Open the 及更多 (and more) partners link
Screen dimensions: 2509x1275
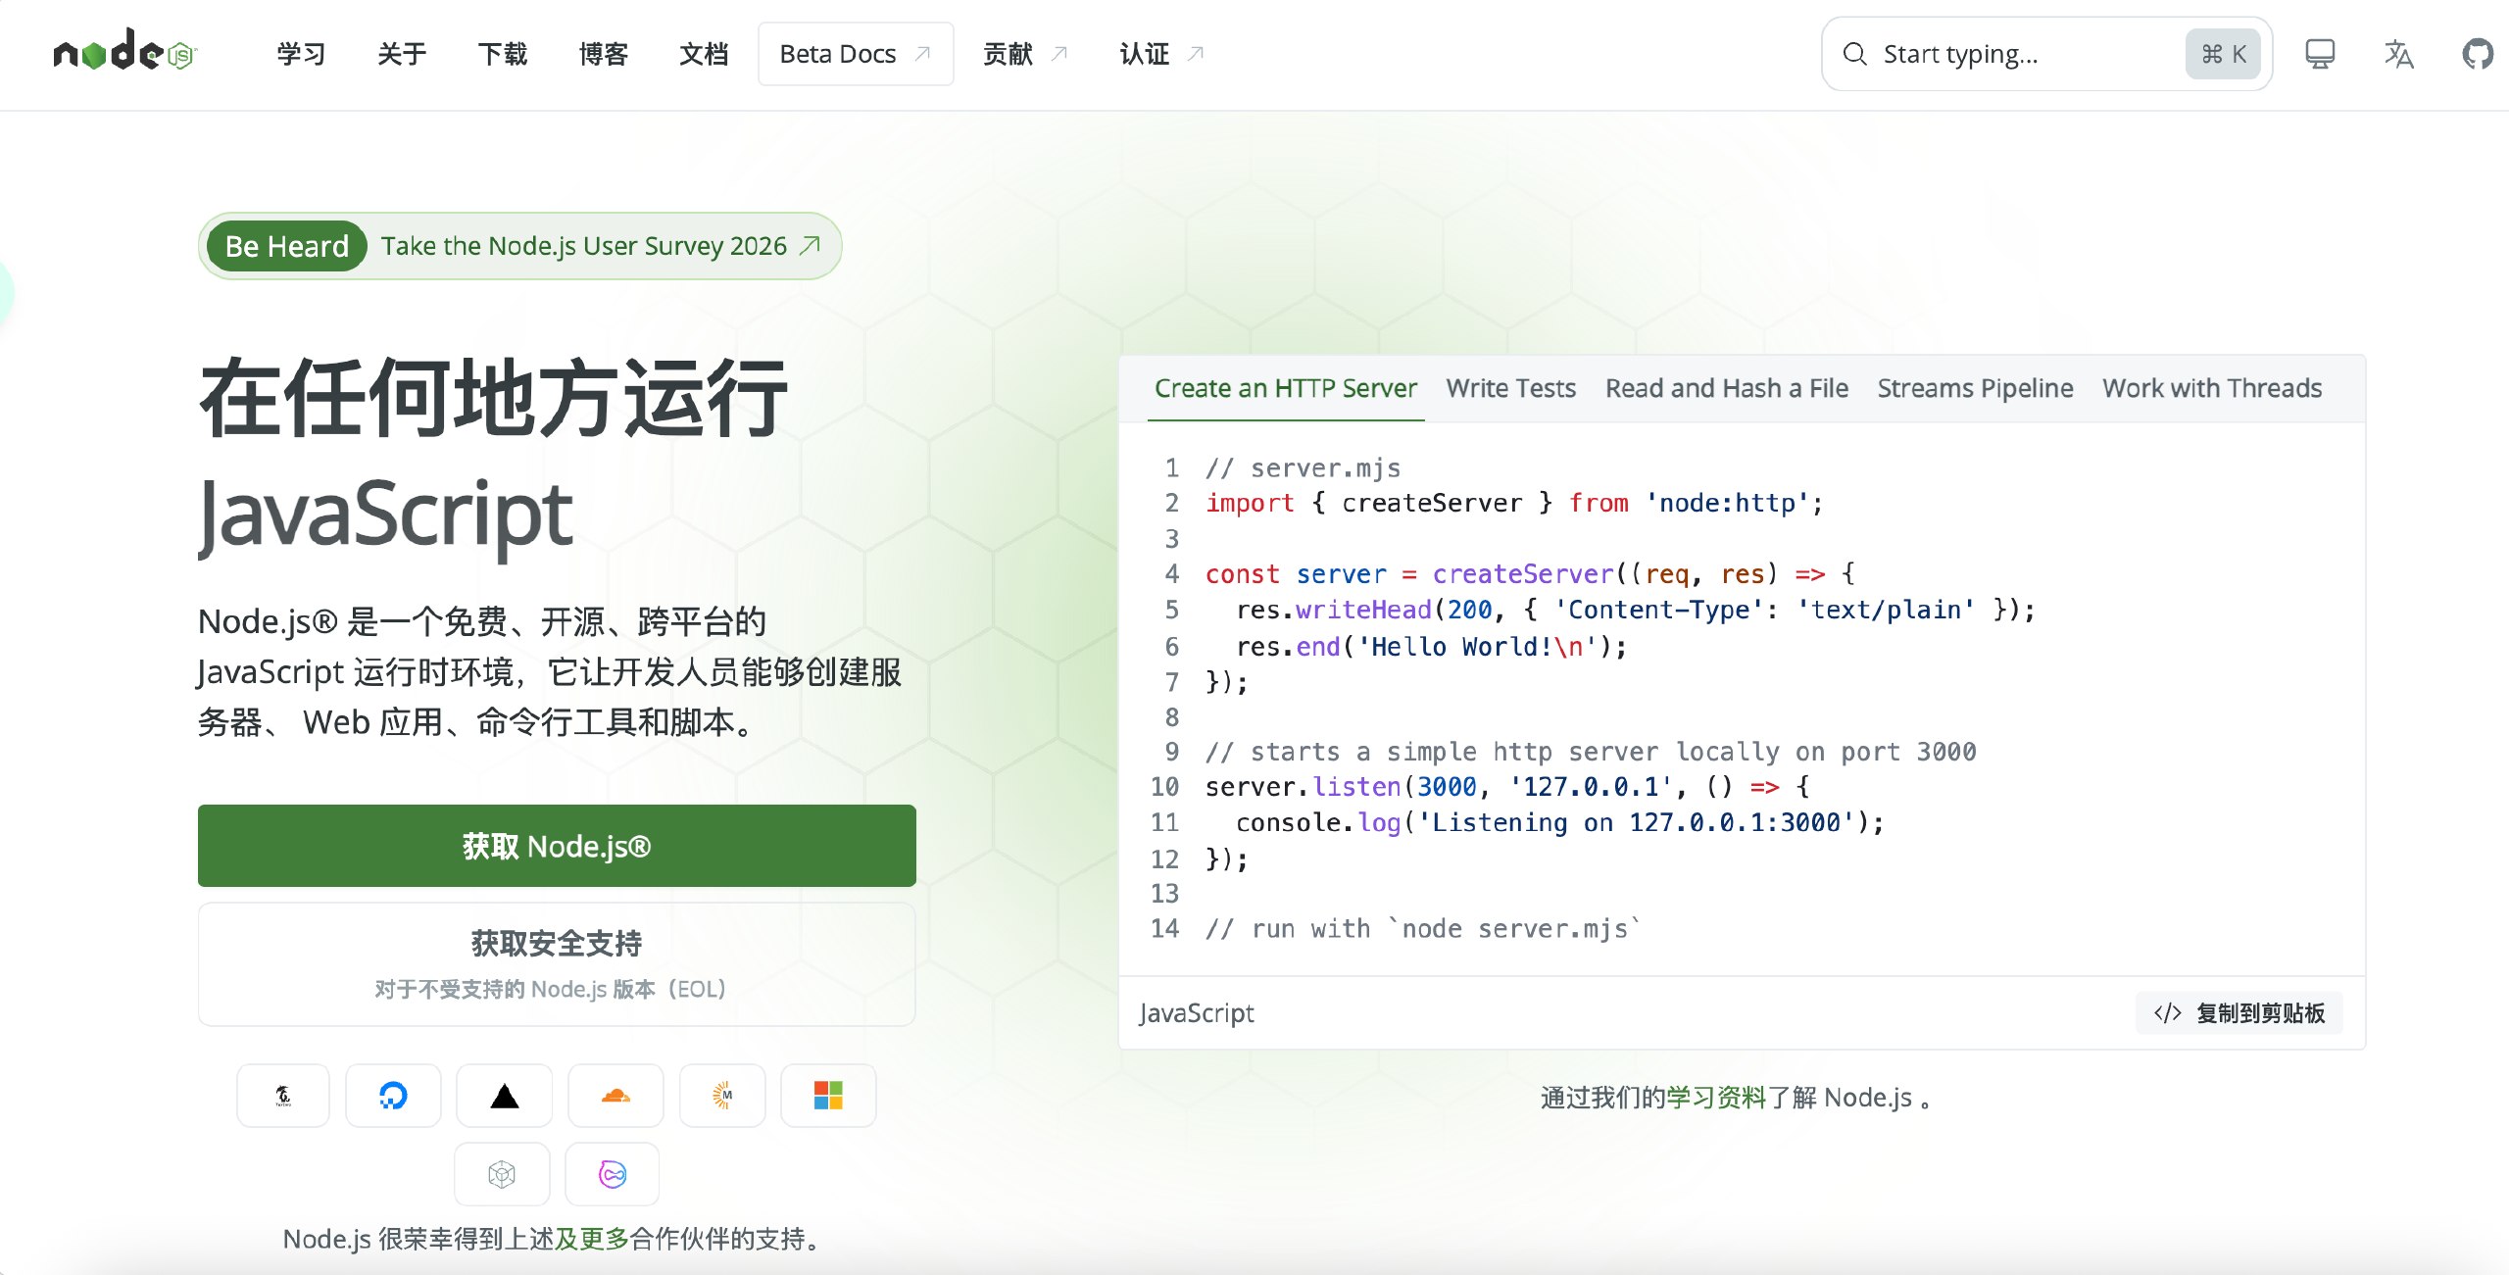pyautogui.click(x=592, y=1240)
